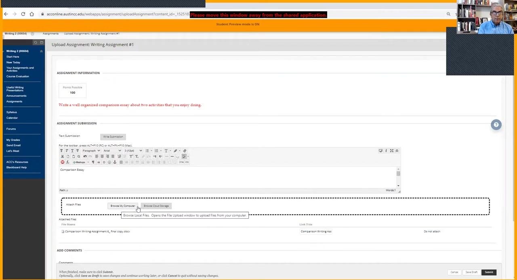Open the CSS editor button
The width and height of the screenshot is (517, 280).
187,162
